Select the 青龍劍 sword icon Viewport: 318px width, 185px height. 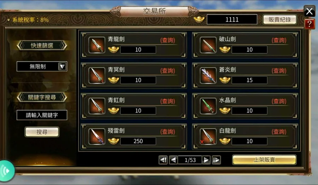click(97, 45)
